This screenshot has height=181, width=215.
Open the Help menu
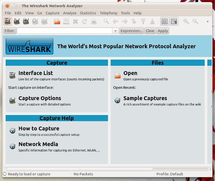138,13
